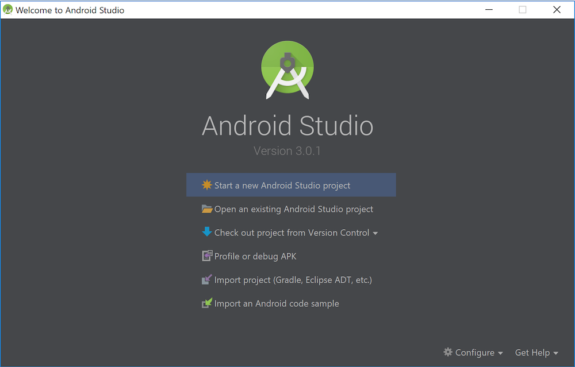Click the Android Studio title text
The height and width of the screenshot is (367, 575).
tap(287, 126)
